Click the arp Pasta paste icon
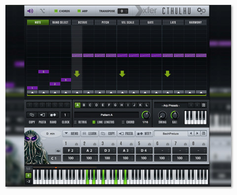The image size is (237, 195). [42, 115]
